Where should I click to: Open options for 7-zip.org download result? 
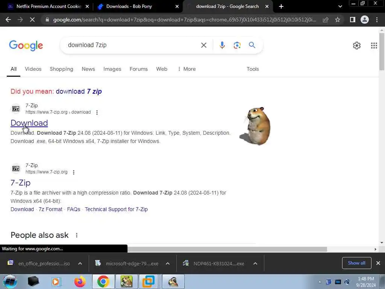click(97, 112)
